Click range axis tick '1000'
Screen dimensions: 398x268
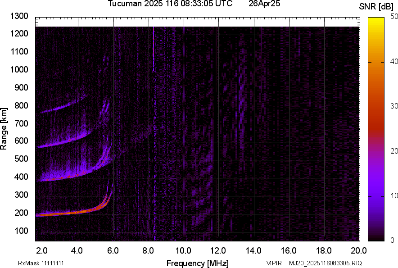point(19,69)
